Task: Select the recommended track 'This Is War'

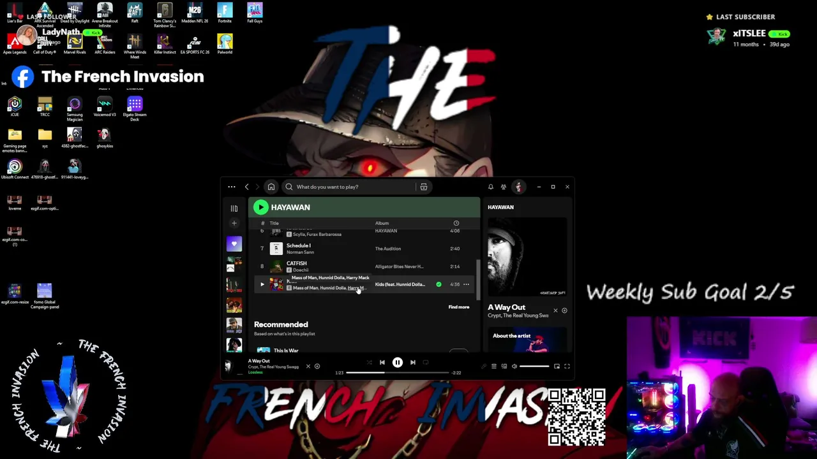Action: point(286,351)
